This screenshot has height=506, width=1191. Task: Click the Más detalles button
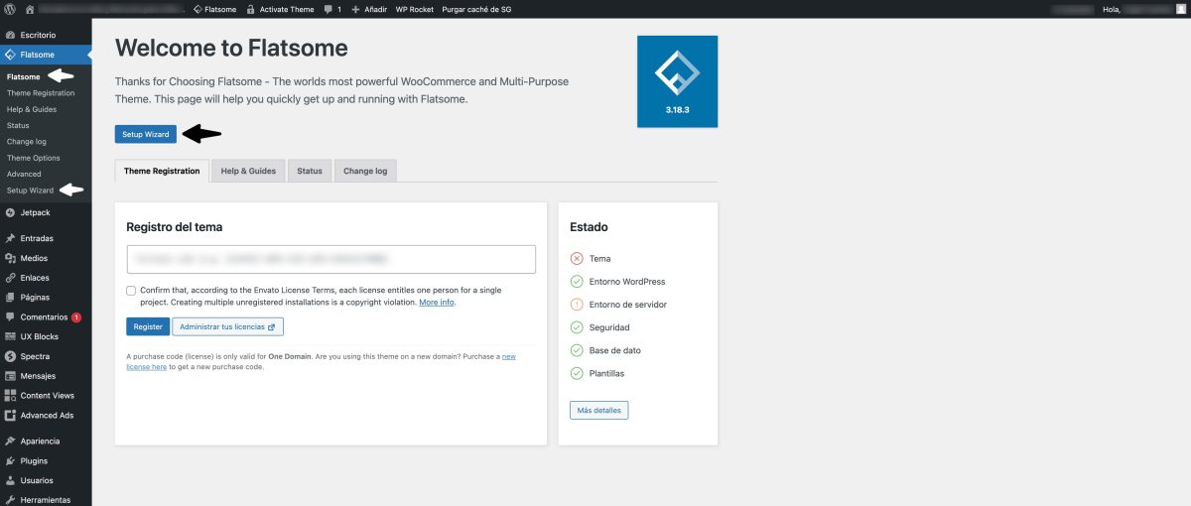[598, 411]
